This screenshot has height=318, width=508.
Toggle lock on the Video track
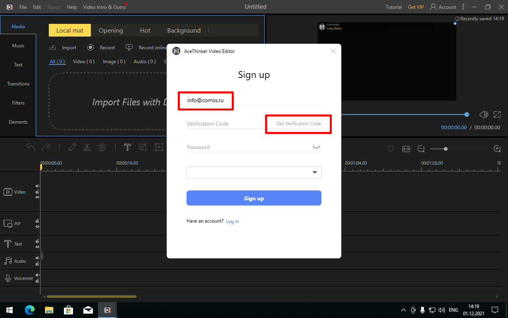pos(37,192)
